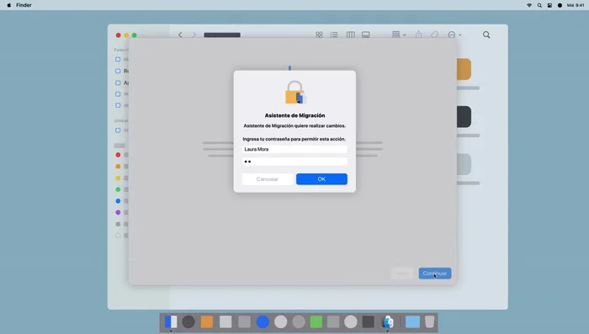Open Control Center in menu bar
The image size is (589, 334).
coord(549,5)
